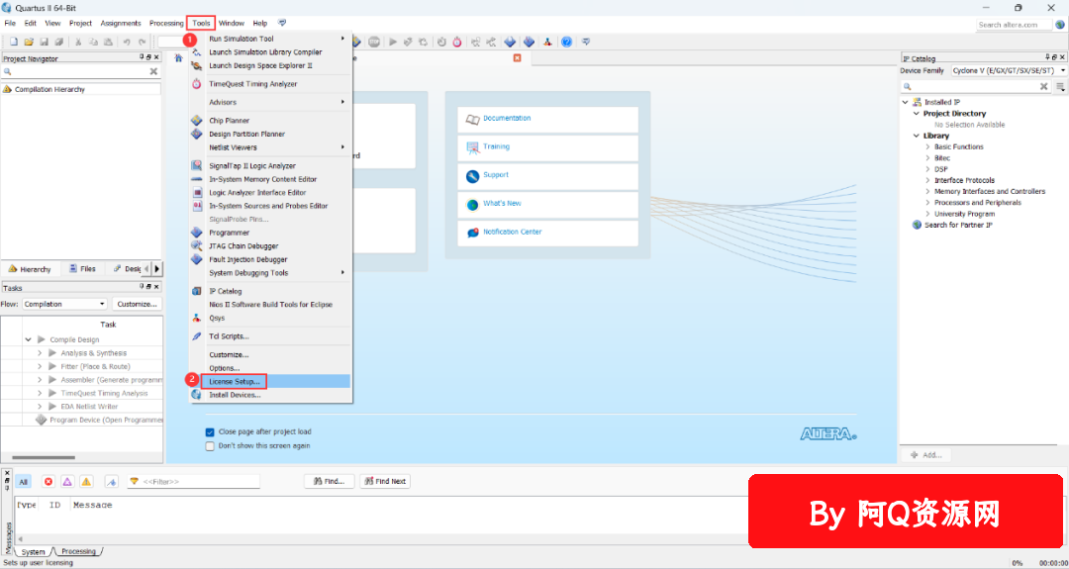Image resolution: width=1069 pixels, height=569 pixels.
Task: Clear the Project Navigator search with the X icon
Action: pyautogui.click(x=153, y=71)
